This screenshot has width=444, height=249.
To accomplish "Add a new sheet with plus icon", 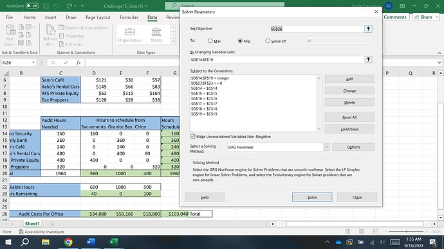I will tap(52, 224).
